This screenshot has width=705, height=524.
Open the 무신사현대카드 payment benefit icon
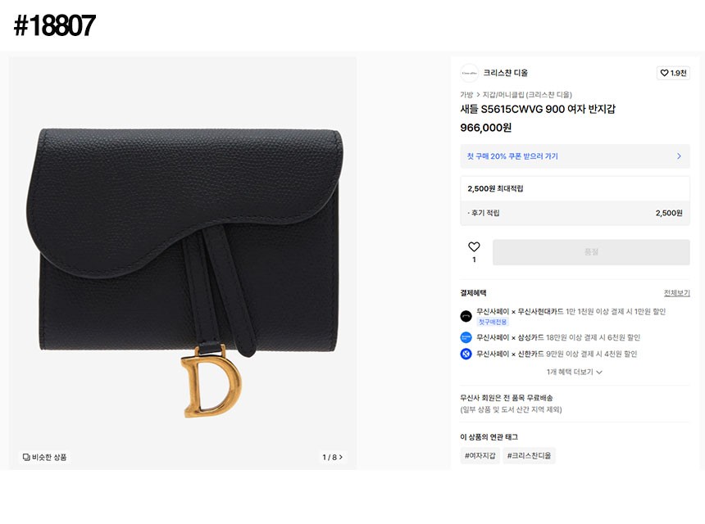[x=466, y=316]
